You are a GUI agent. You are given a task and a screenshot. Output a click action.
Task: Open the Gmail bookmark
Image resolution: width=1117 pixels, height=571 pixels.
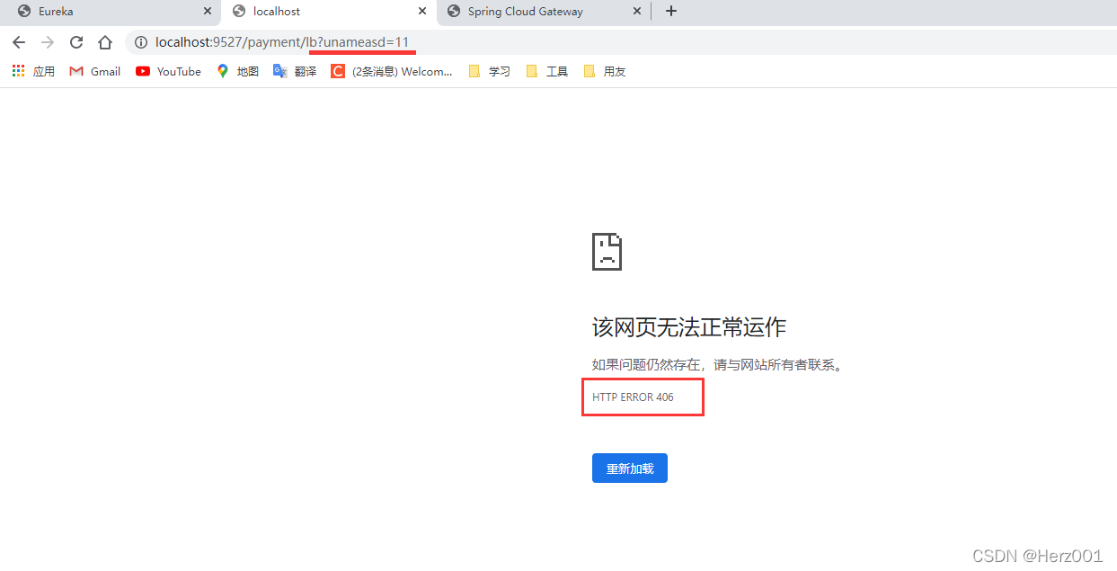coord(94,71)
